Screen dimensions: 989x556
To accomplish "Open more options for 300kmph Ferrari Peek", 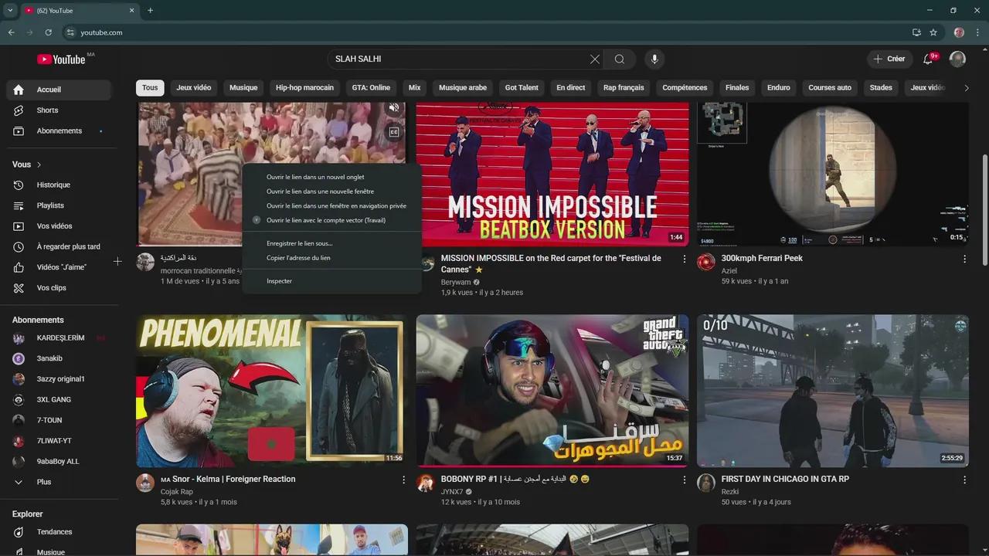I will click(964, 259).
